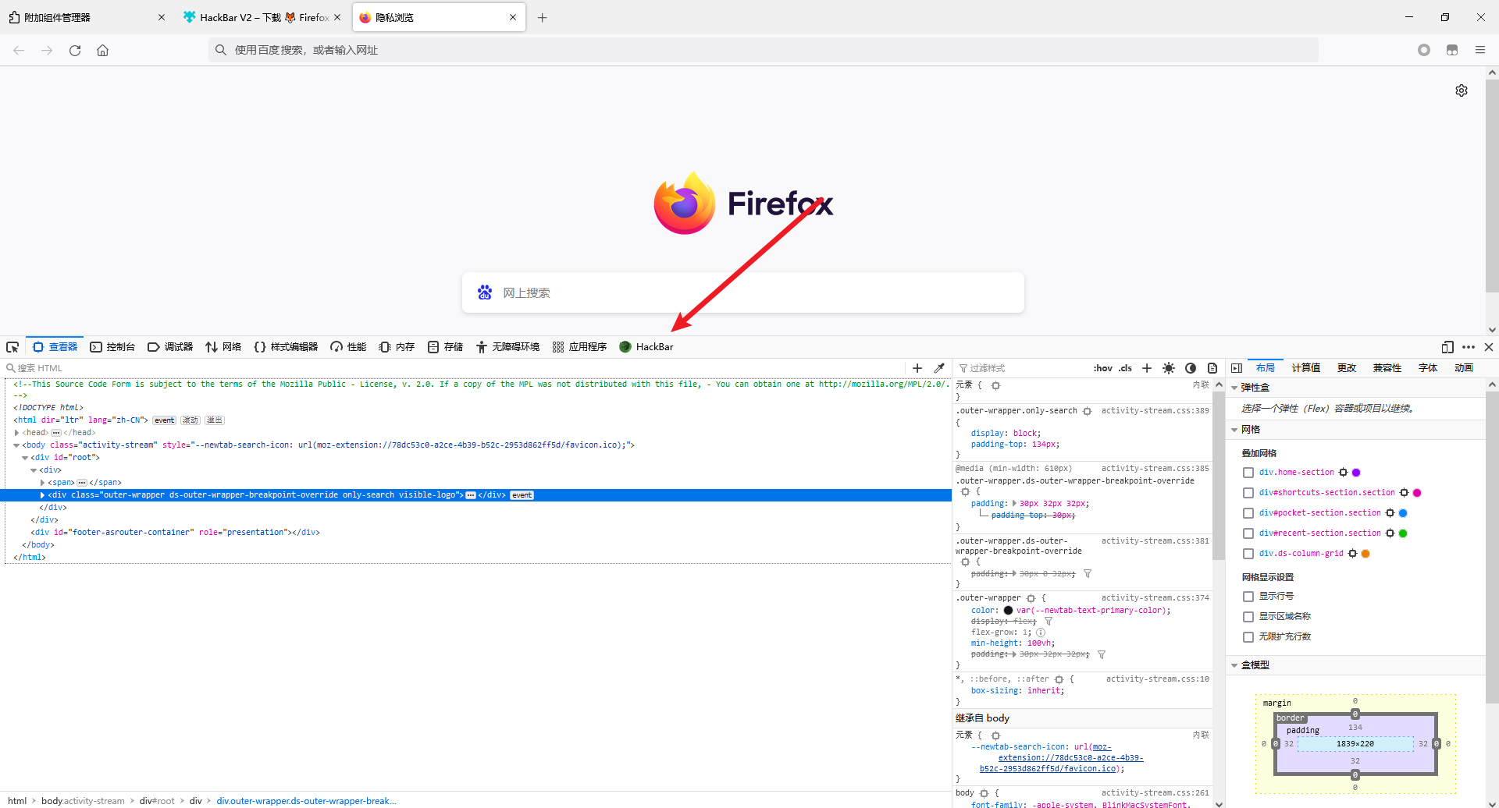Select body.activity-stream in the breadcrumb
Screen dimensions: 1499x808
pos(83,801)
